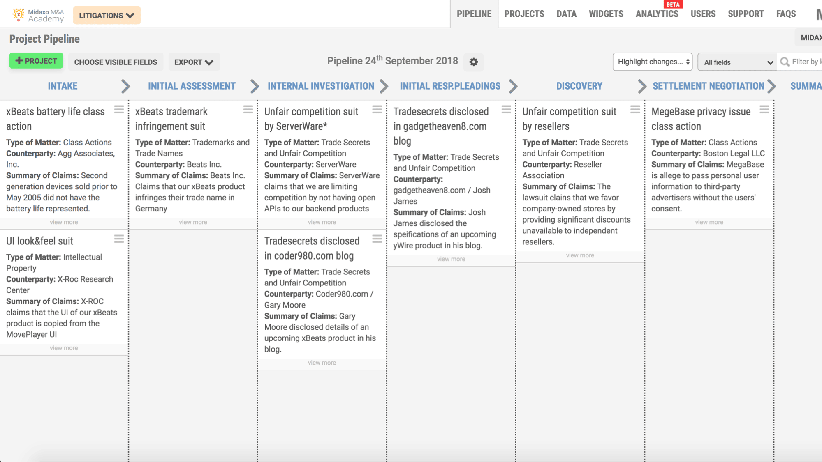
Task: Open the Litigations dropdown
Action: [x=107, y=15]
